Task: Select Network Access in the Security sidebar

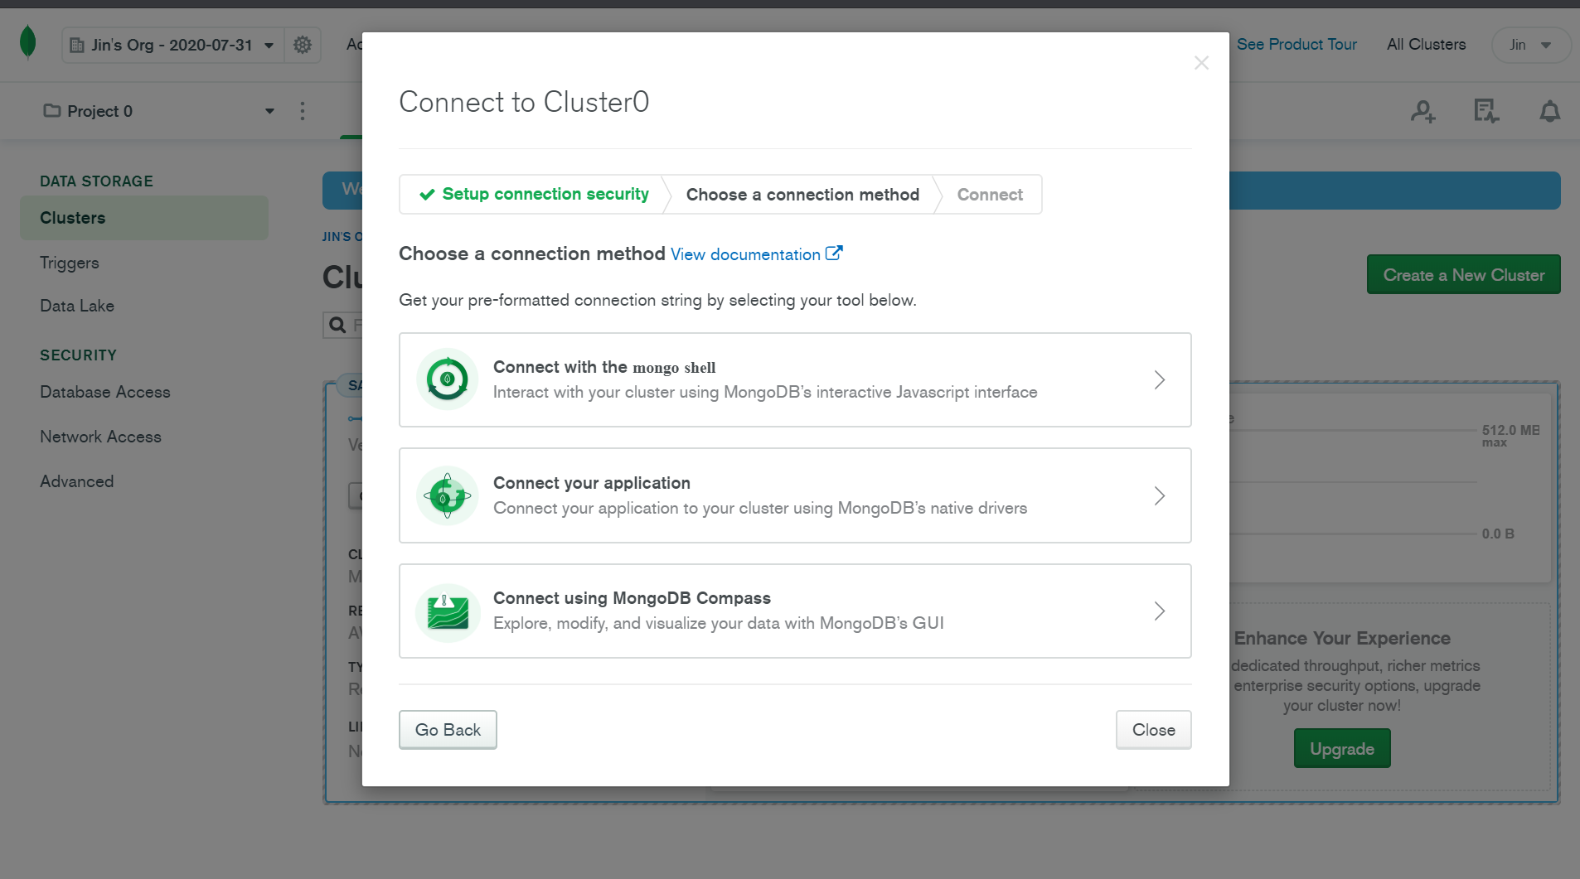Action: 100,436
